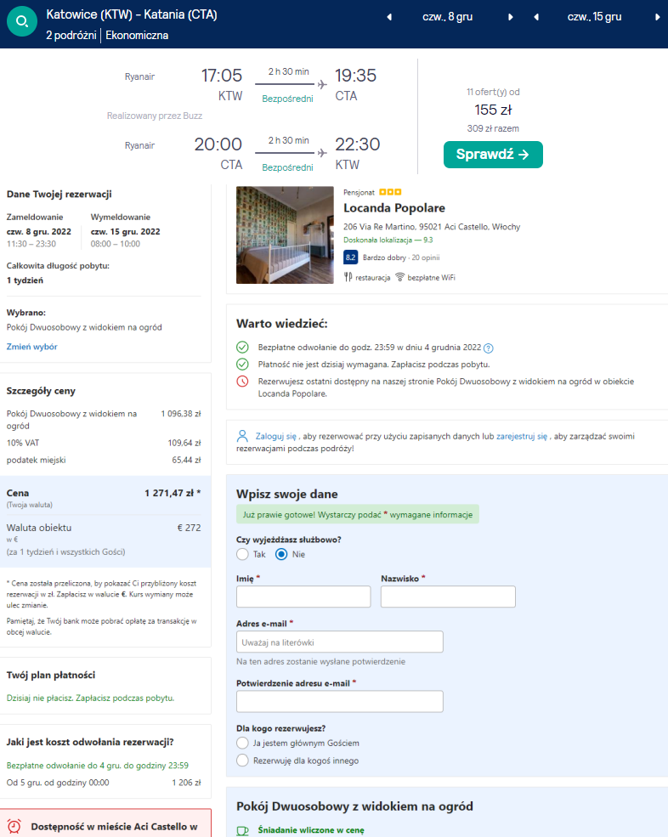Go to next departure date after czw., 8 gru
This screenshot has height=837, width=668.
click(511, 17)
